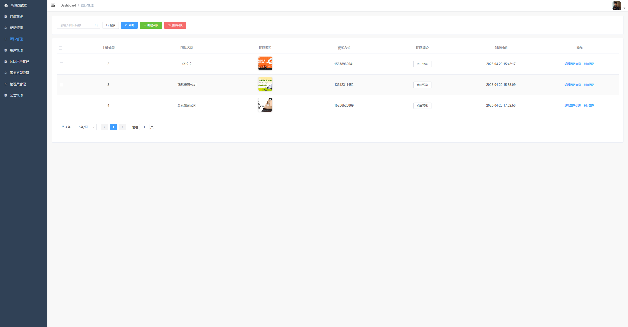Viewport: 628px width, 327px height.
Task: Open the 5条/页 page size dropdown
Action: click(85, 127)
